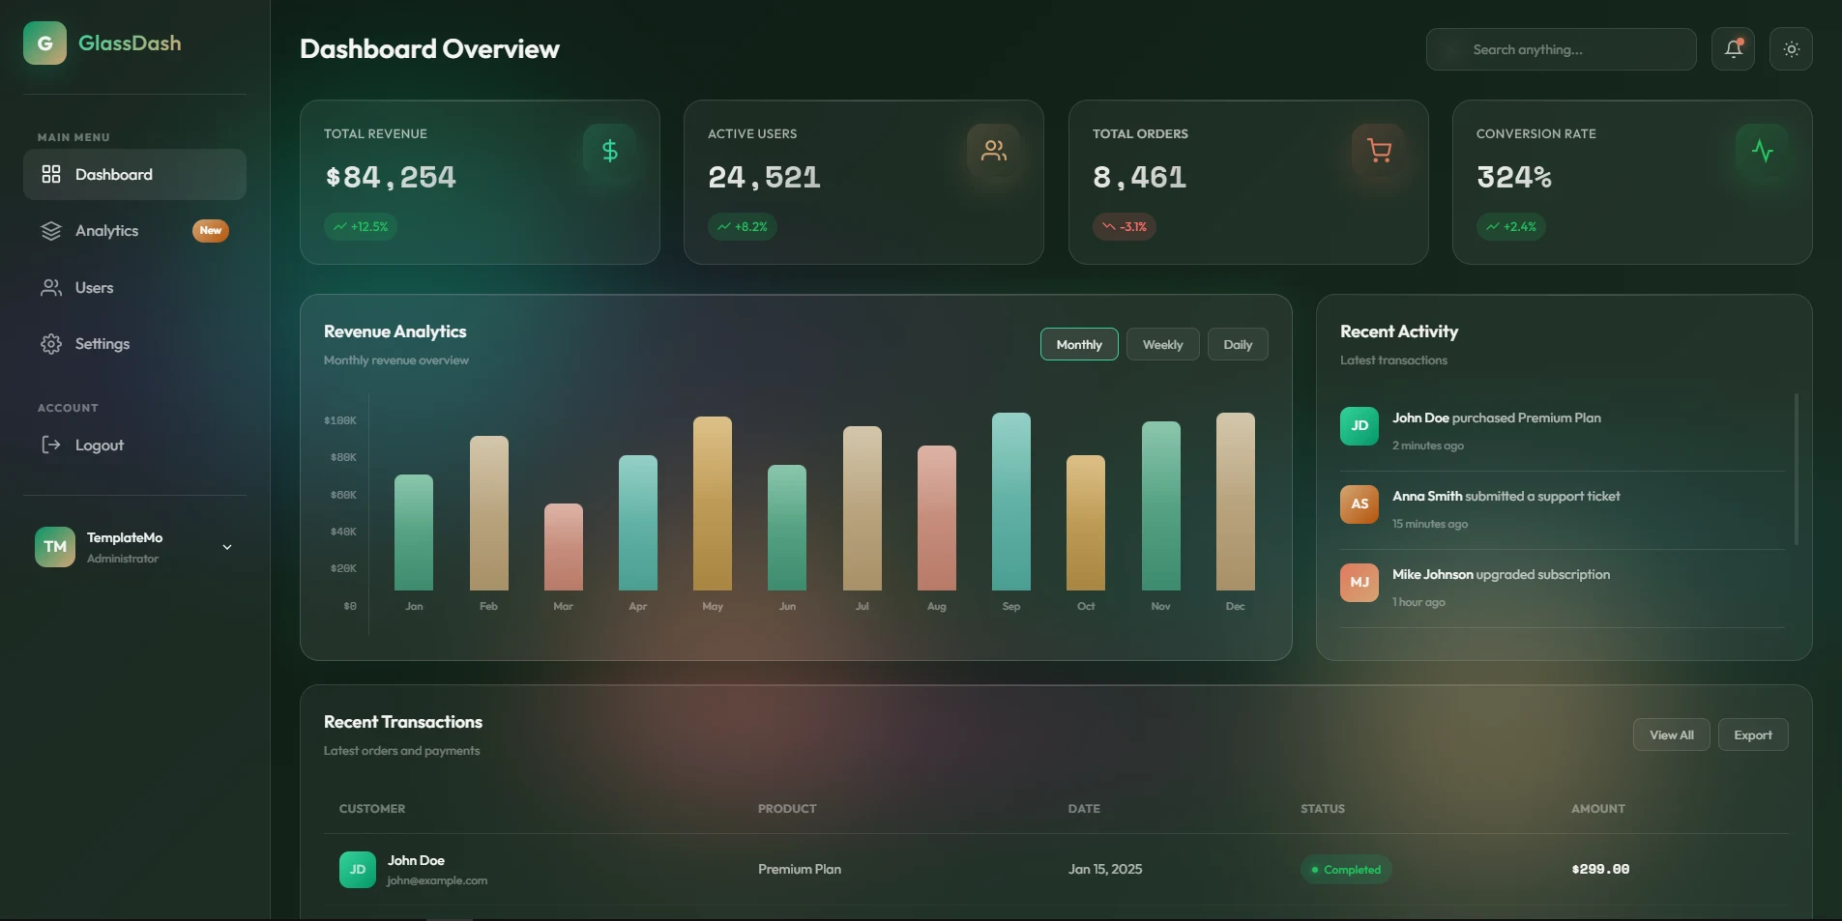Click the New badge beside Analytics
This screenshot has width=1842, height=921.
211,230
